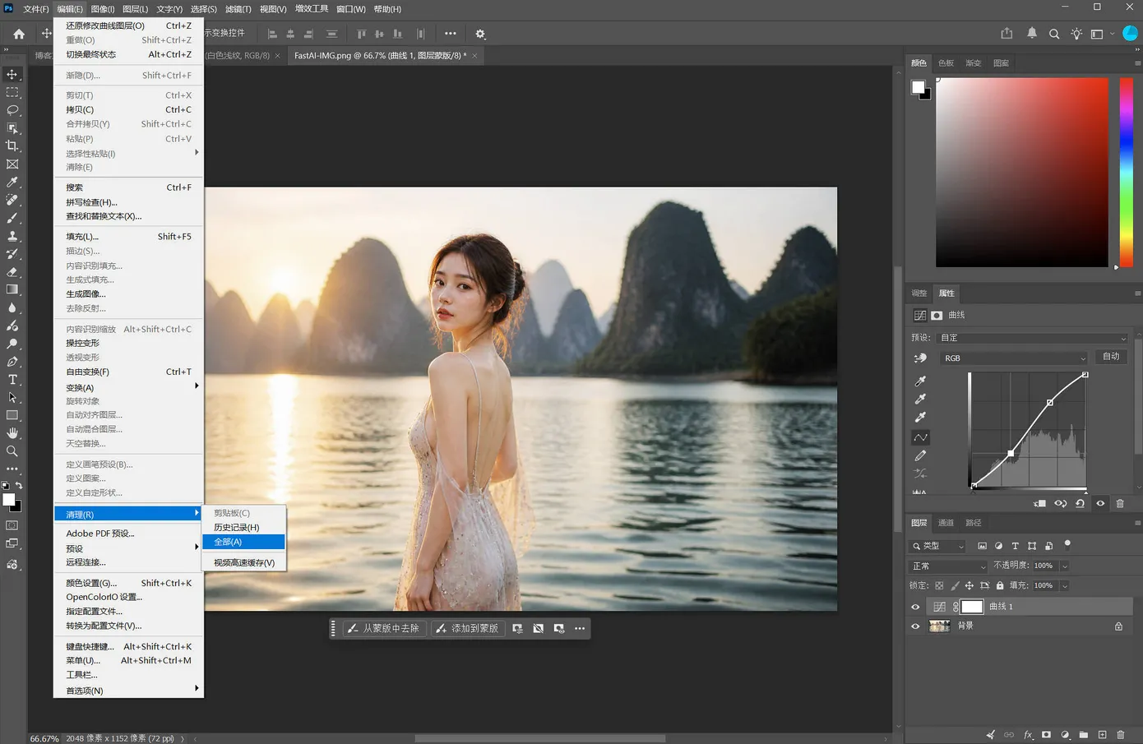Hide the 曲线 1 layer eye icon
This screenshot has height=744, width=1143.
pyautogui.click(x=915, y=607)
